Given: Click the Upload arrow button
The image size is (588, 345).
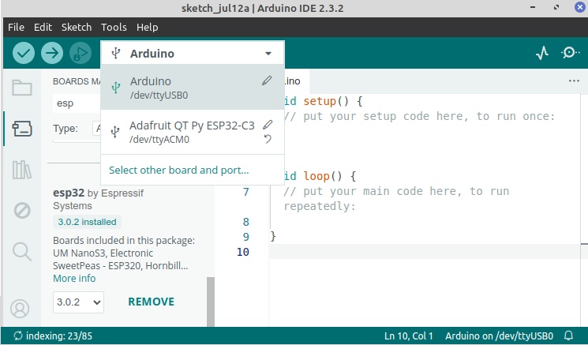Looking at the screenshot, I should tap(52, 54).
